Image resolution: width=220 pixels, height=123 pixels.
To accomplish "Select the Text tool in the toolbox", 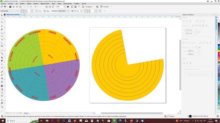I will tap(2, 29).
